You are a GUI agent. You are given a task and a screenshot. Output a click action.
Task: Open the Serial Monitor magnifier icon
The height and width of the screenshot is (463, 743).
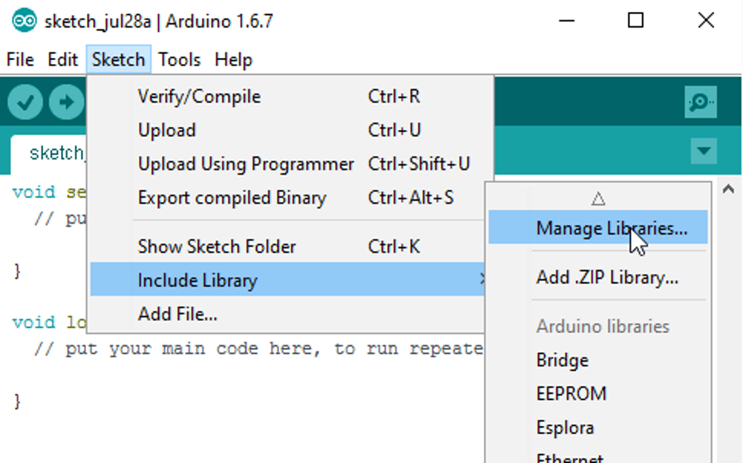701,103
